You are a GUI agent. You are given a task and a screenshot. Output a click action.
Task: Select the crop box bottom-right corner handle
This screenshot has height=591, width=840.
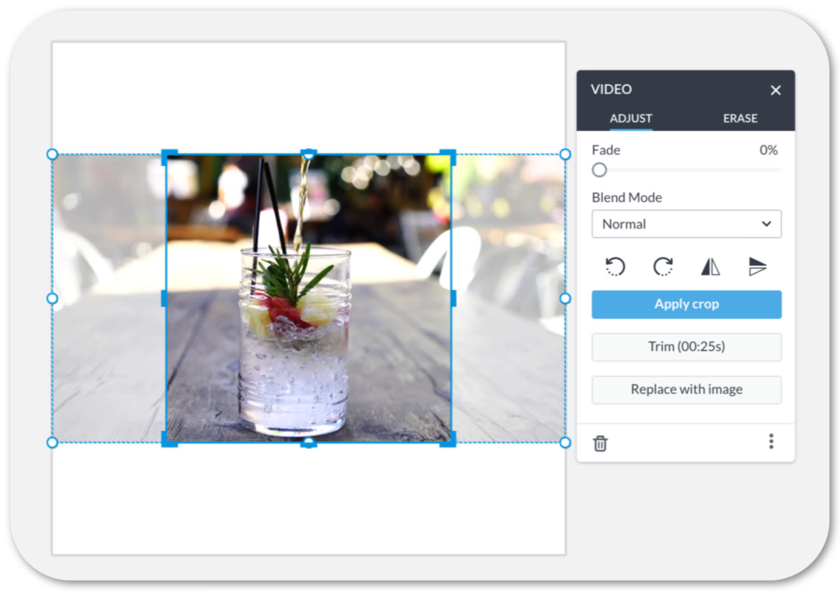point(448,440)
